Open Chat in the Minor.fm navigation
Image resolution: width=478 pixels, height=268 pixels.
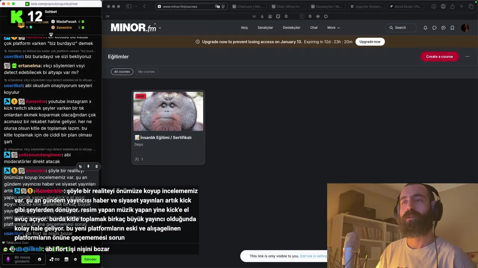314,28
